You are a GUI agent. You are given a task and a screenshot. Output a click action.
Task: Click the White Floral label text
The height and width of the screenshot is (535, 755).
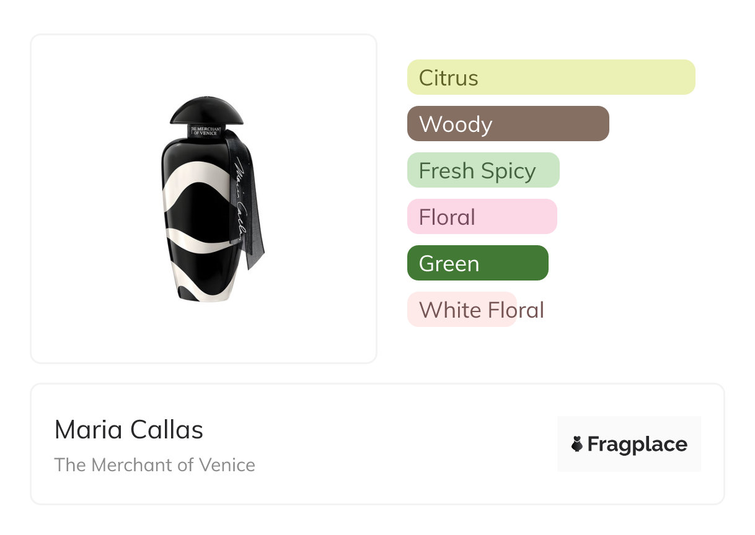[x=481, y=310]
